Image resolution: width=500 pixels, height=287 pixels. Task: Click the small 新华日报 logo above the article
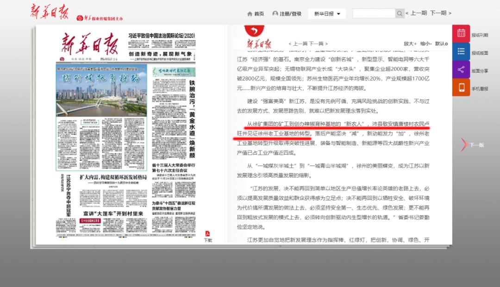pos(259,44)
